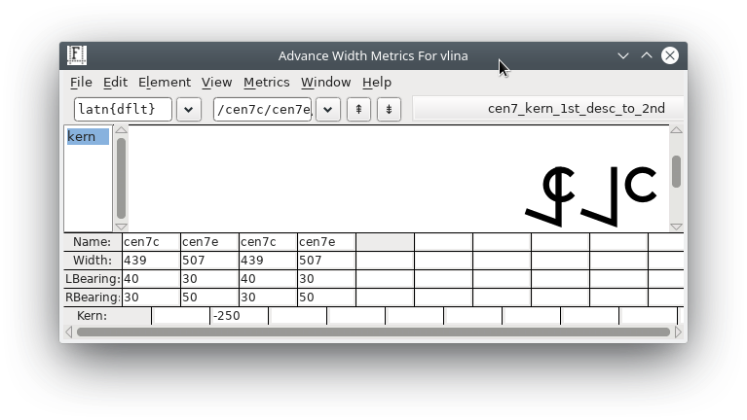
Task: Click the move-down arrow button
Action: point(389,110)
